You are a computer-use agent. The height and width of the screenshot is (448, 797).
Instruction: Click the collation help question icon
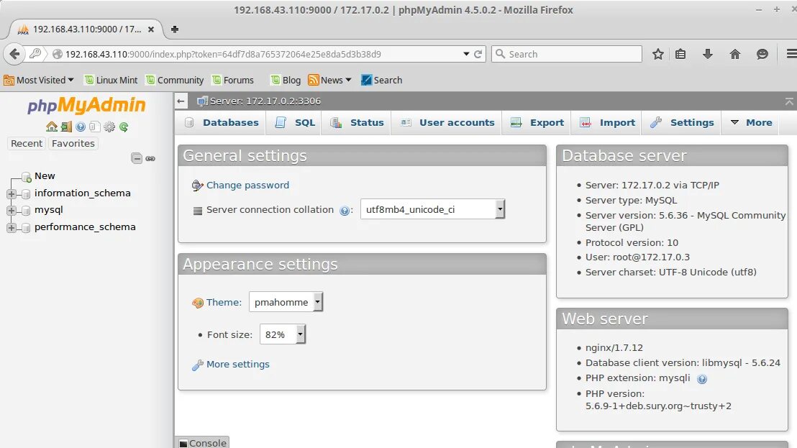coord(344,211)
